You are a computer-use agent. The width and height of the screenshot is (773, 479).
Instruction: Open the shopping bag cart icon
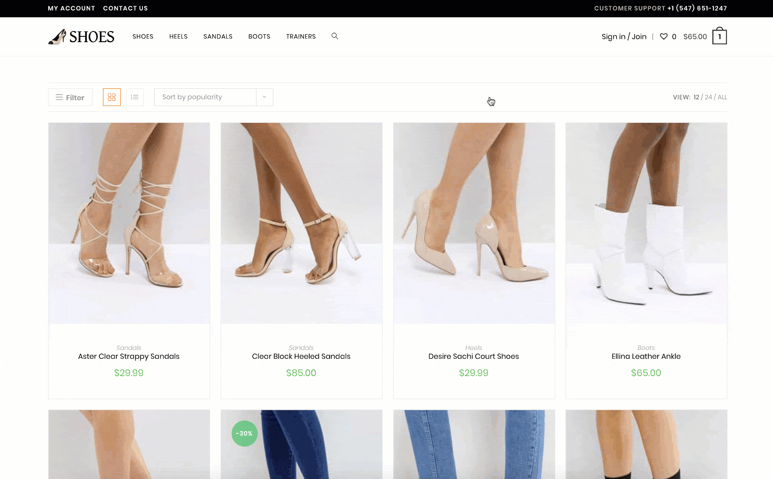click(x=719, y=36)
